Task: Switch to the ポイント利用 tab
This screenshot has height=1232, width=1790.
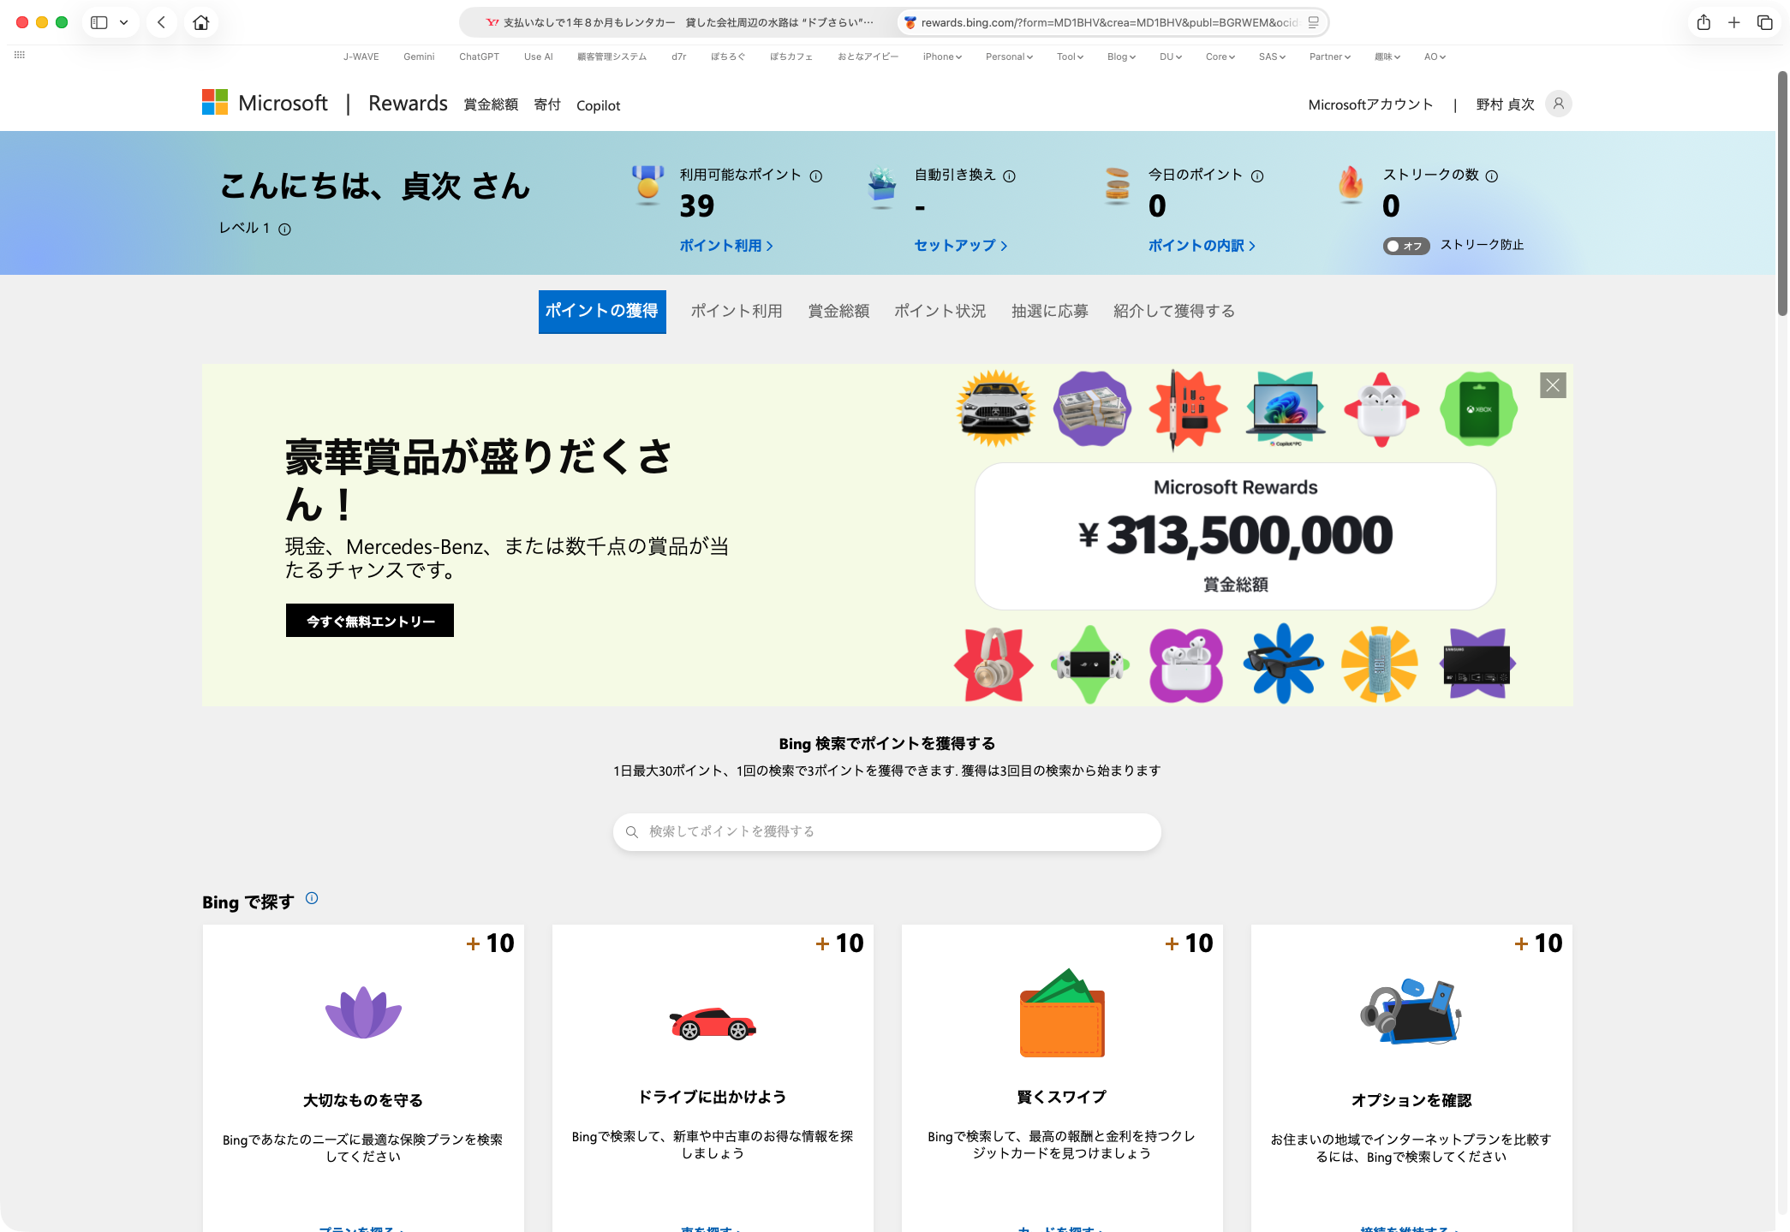Action: (737, 311)
